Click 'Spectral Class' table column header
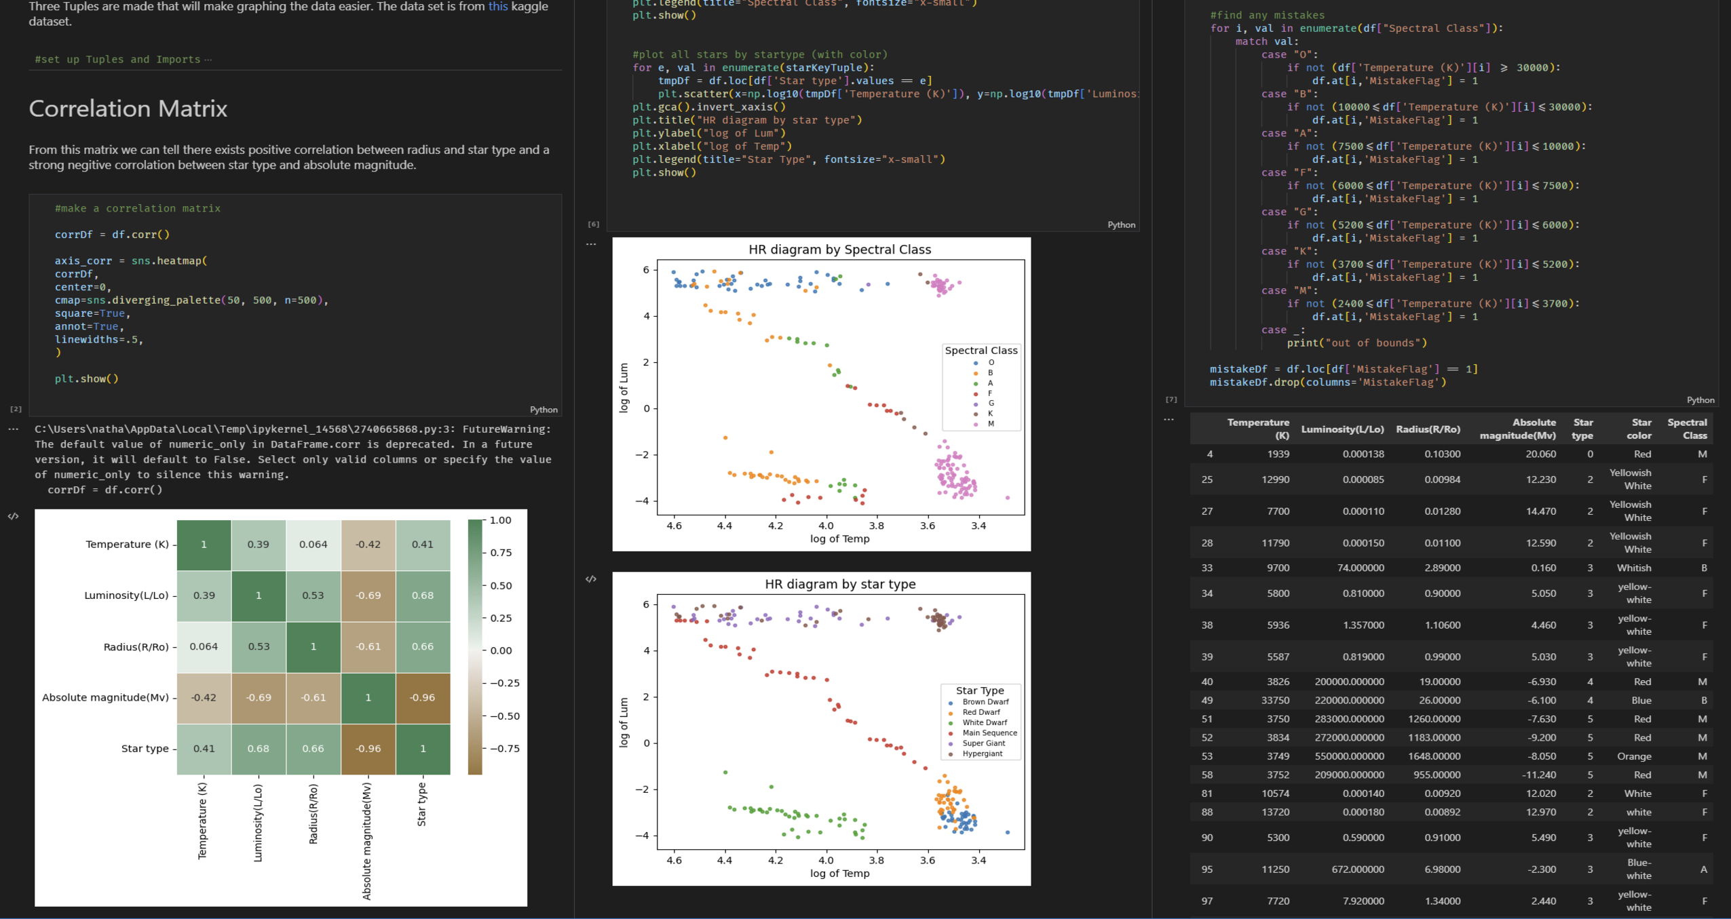 [x=1687, y=429]
